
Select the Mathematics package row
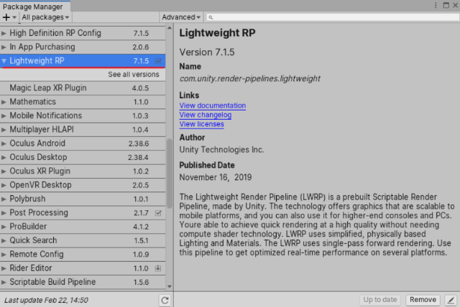click(x=83, y=102)
